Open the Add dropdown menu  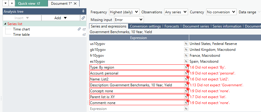(x=60, y=18)
